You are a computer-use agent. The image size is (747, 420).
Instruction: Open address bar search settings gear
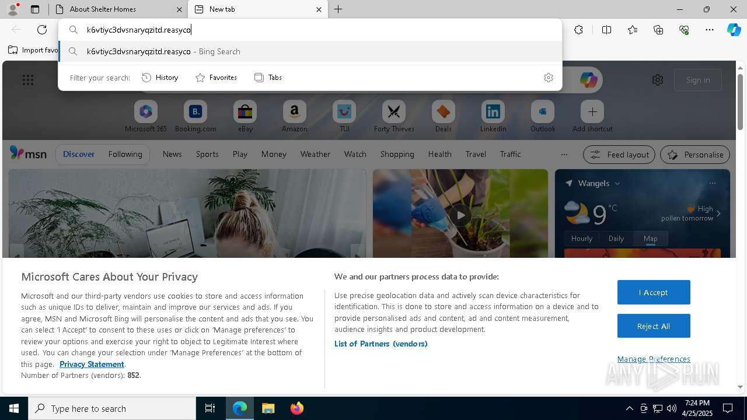(x=549, y=78)
